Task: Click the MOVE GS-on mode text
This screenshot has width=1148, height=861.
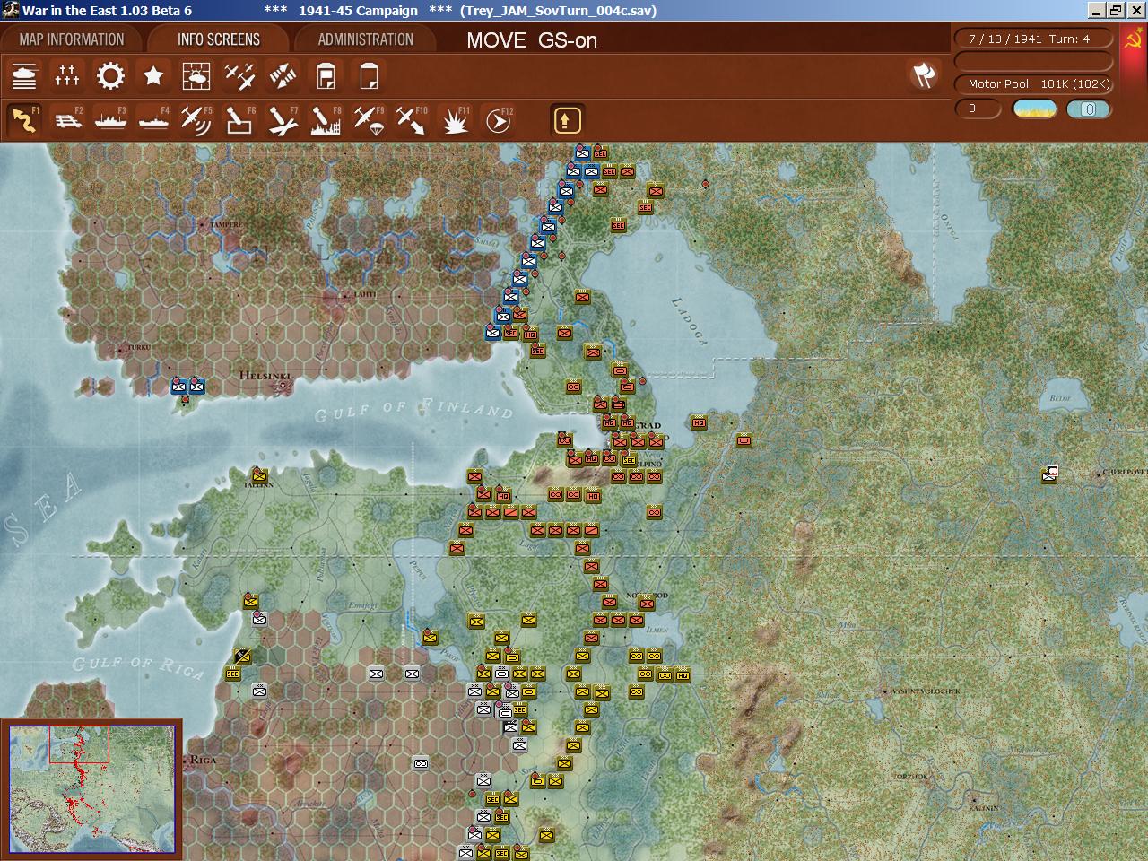Action: click(x=532, y=40)
